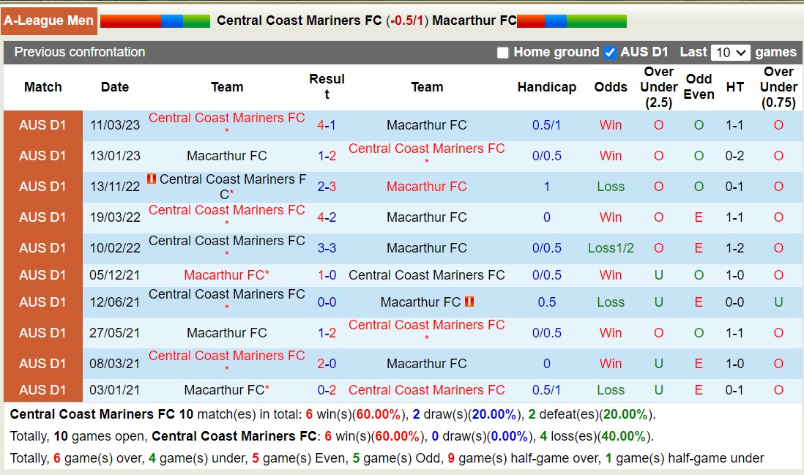The width and height of the screenshot is (804, 475).
Task: Click the Win odds link on first row
Action: click(610, 125)
